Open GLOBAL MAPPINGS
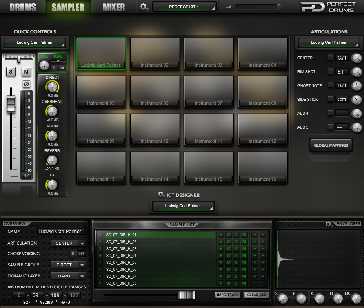 (x=331, y=145)
